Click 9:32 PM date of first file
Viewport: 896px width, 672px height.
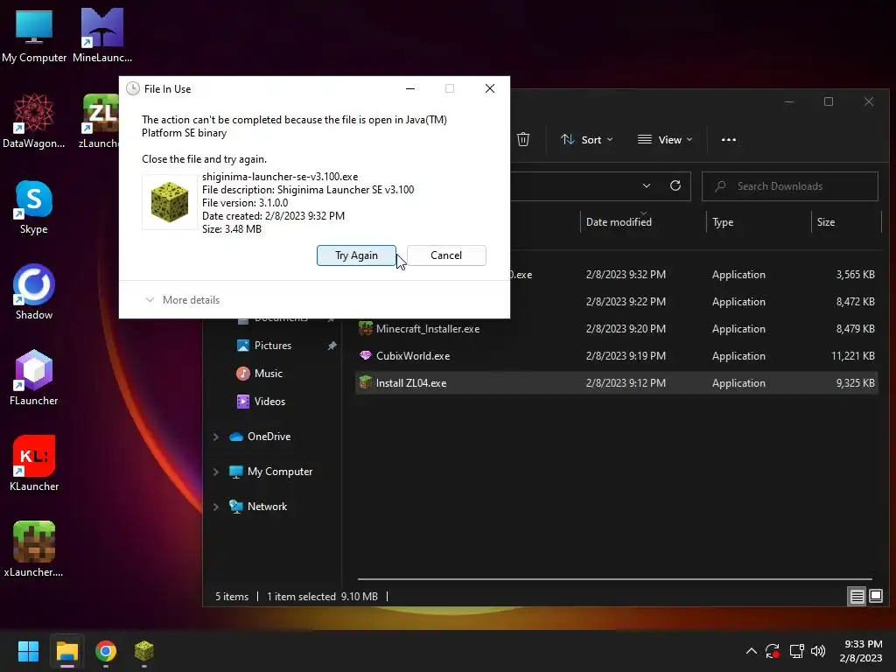(x=626, y=275)
